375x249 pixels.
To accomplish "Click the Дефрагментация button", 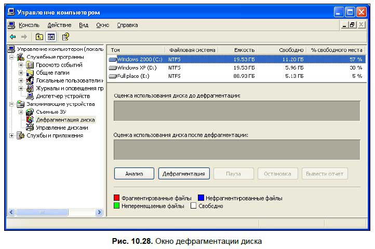I will (x=184, y=174).
